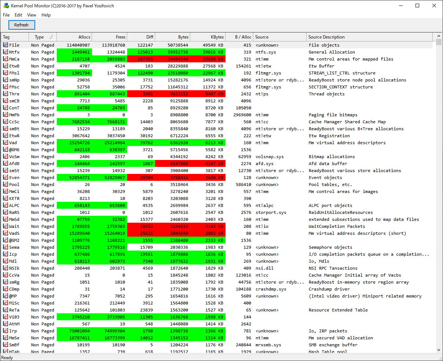Select the CDmp row icon
The image size is (443, 361).
point(6,289)
